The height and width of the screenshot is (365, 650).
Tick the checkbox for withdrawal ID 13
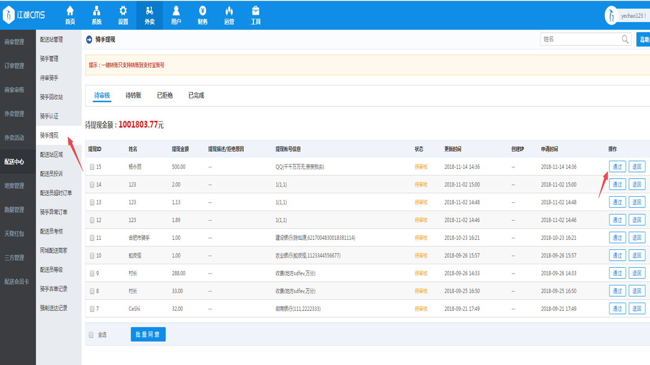point(92,202)
